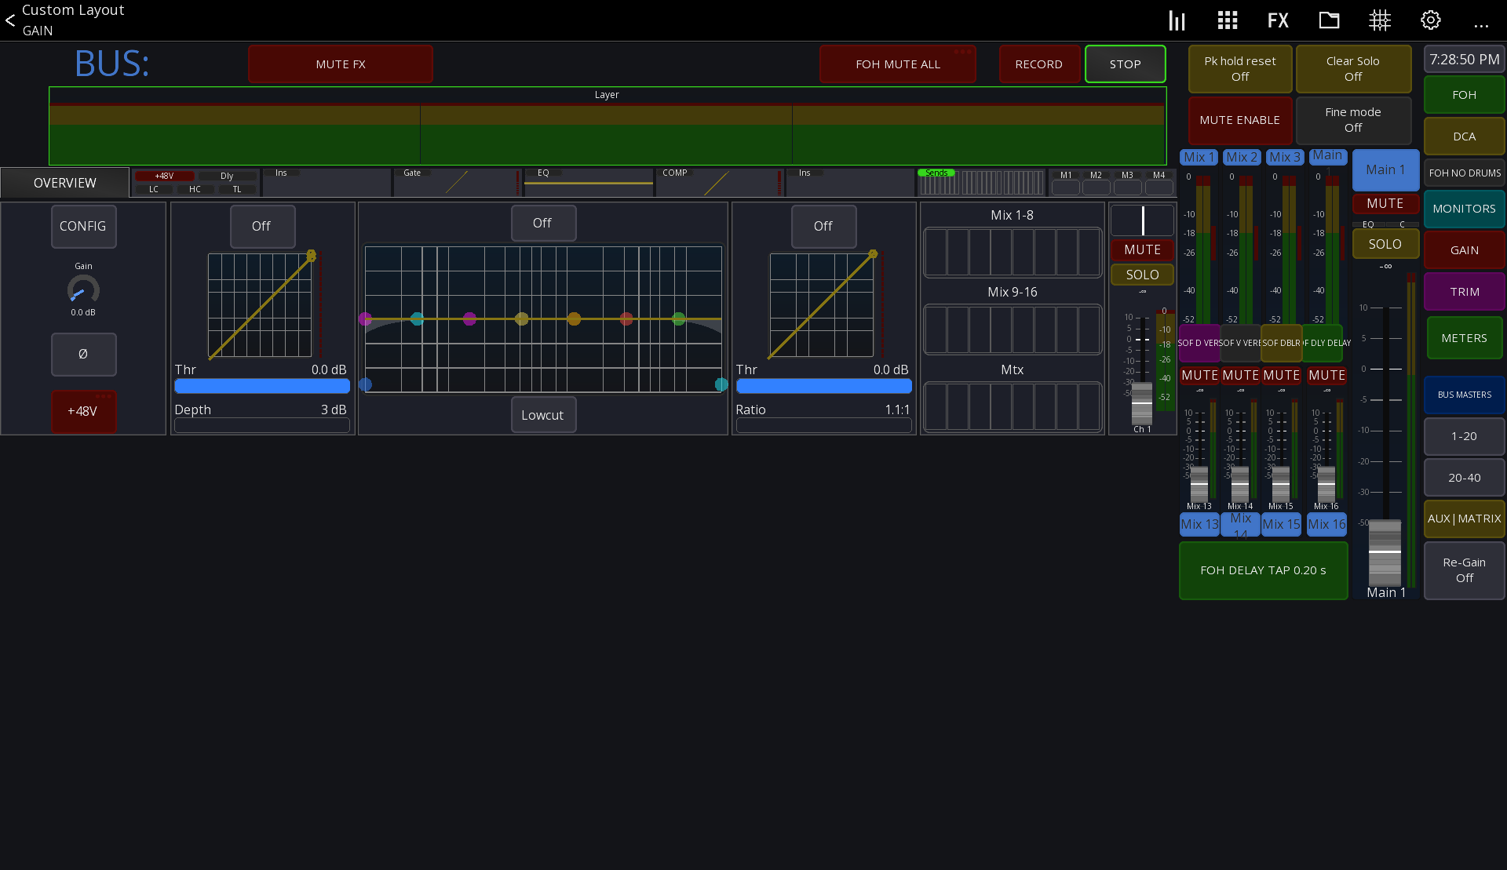Mute the Mix 13 channel
The width and height of the screenshot is (1507, 870).
tap(1199, 376)
